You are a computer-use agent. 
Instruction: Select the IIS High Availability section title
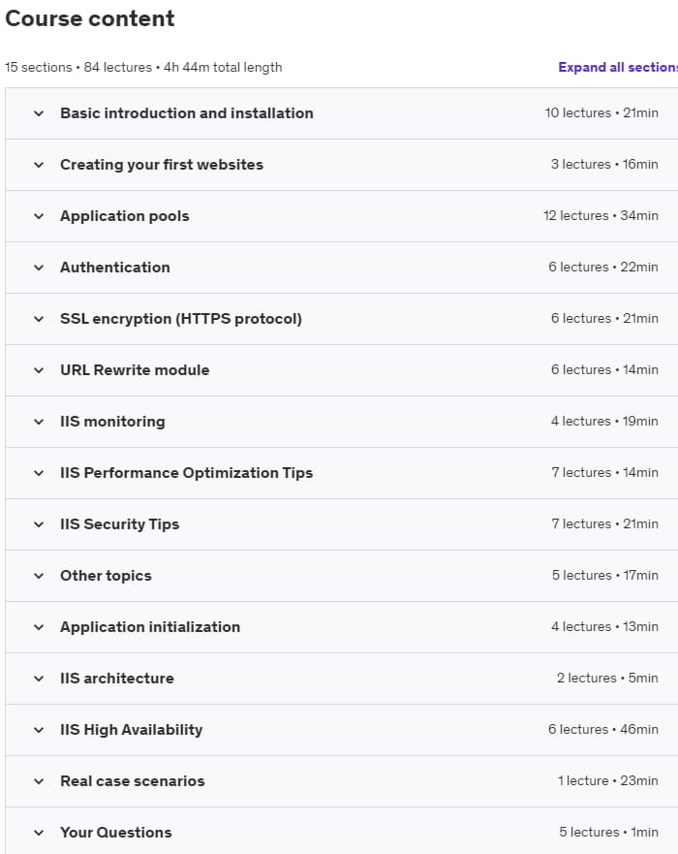(131, 730)
